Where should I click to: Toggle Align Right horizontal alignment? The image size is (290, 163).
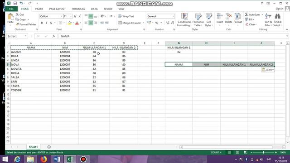point(96,23)
